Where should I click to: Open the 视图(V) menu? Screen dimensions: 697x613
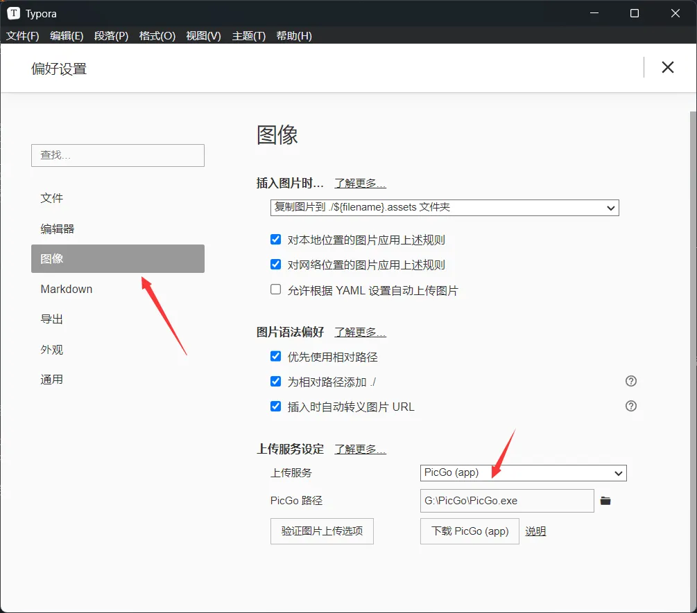click(203, 35)
